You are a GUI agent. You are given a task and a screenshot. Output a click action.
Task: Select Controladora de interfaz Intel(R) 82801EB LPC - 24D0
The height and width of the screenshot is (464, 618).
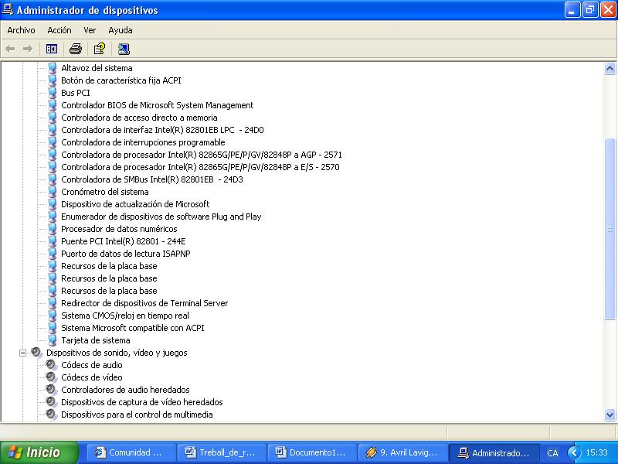click(x=162, y=130)
